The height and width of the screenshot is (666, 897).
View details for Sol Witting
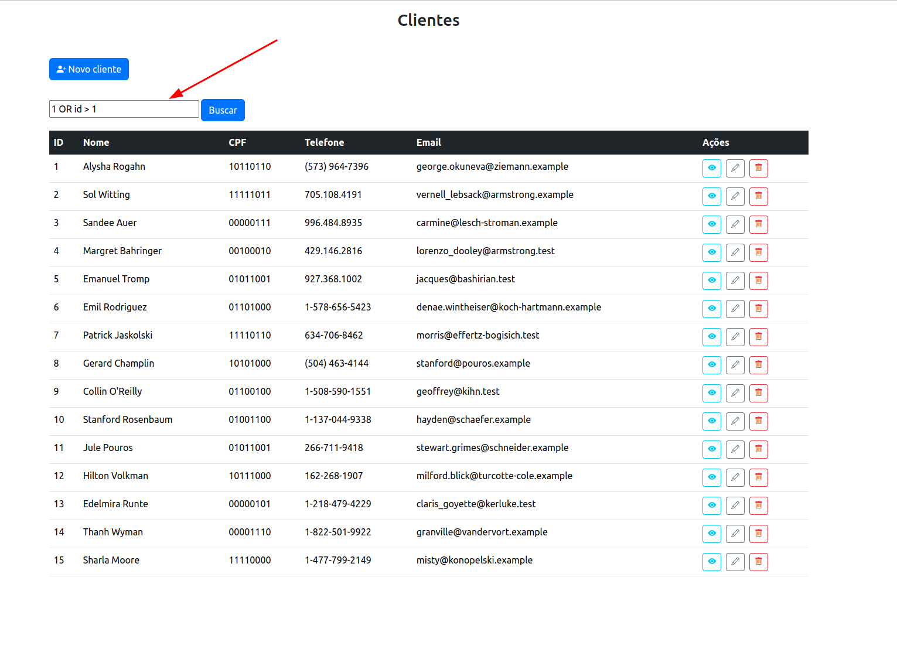coord(712,196)
